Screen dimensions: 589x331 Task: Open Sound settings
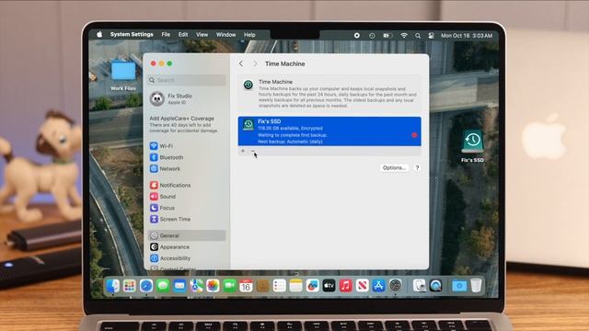pyautogui.click(x=163, y=196)
